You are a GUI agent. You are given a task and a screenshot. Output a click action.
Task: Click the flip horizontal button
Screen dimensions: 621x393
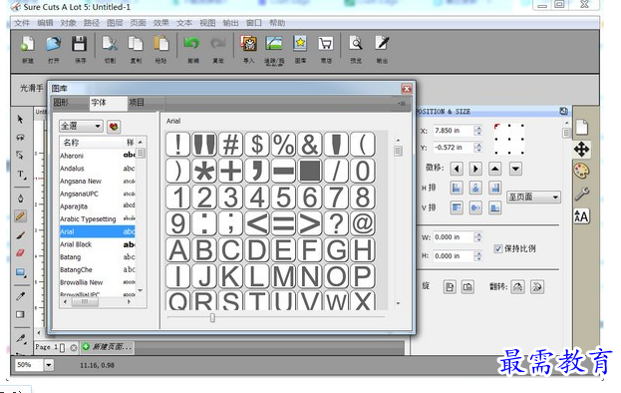click(517, 287)
